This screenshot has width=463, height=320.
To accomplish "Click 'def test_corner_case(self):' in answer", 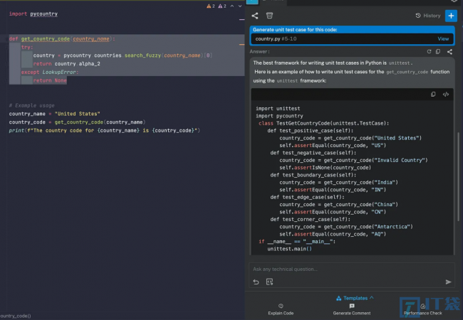I will [310, 219].
